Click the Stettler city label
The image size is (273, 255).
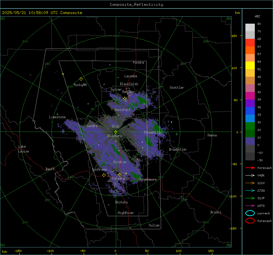coord(177,88)
